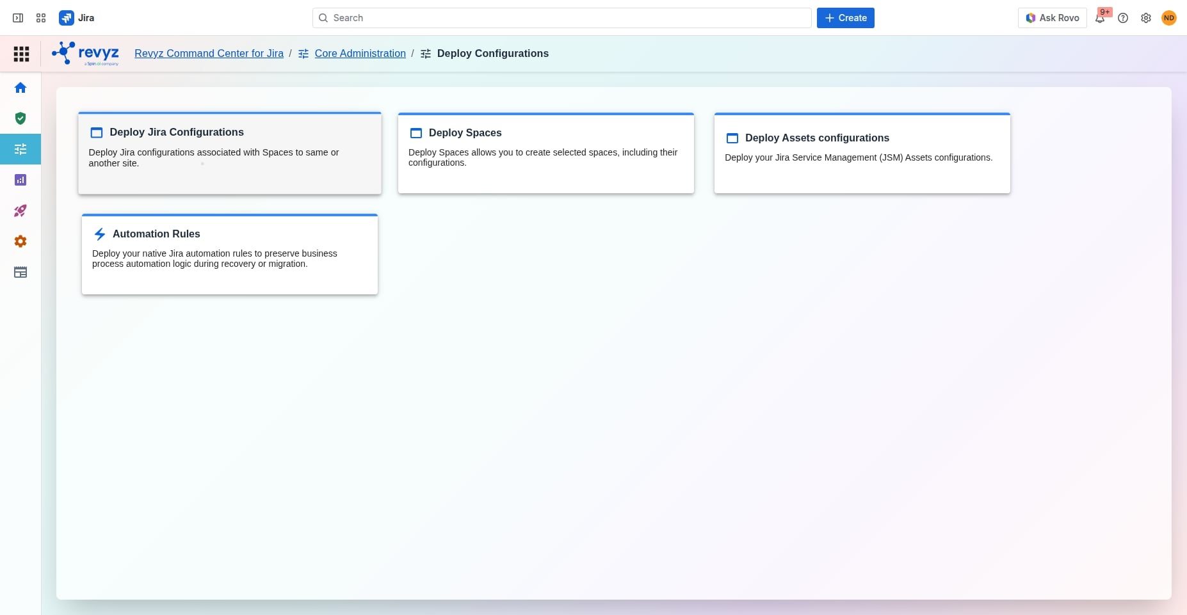Open the Deploy Assets configurations card title
Viewport: 1187px width, 615px height.
[817, 138]
